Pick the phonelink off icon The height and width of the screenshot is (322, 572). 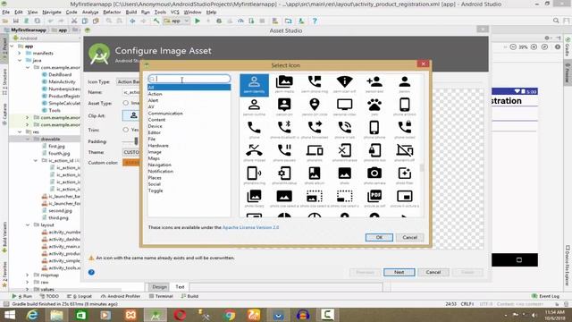405,151
